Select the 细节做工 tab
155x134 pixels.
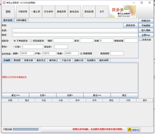tap(54, 60)
